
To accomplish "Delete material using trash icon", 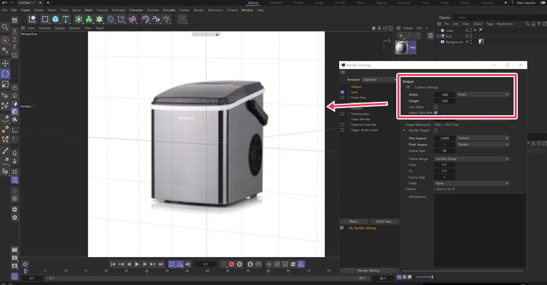I will coord(430,36).
